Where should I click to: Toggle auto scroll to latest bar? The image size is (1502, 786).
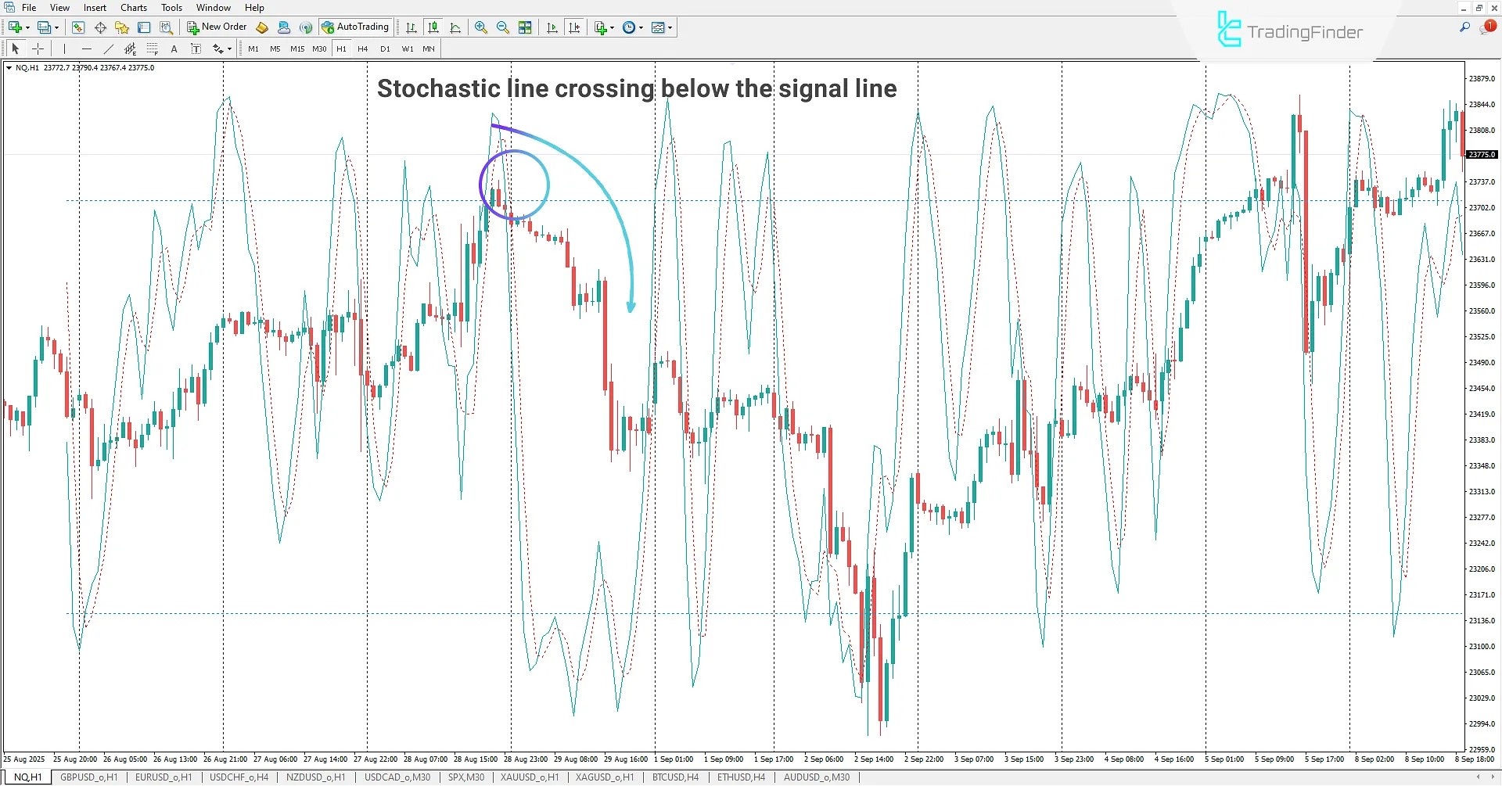pos(552,27)
